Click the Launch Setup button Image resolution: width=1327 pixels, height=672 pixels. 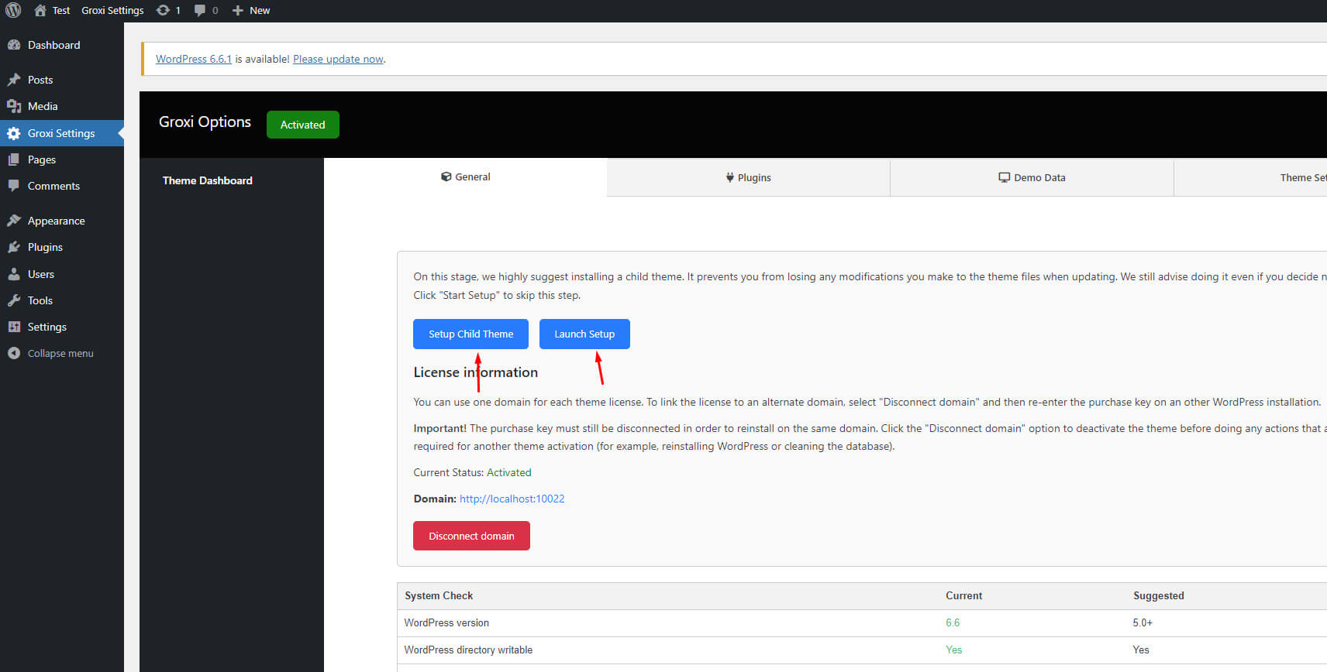click(x=584, y=334)
